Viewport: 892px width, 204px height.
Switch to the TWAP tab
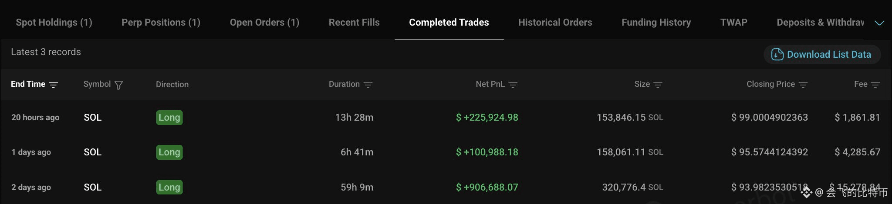[733, 23]
